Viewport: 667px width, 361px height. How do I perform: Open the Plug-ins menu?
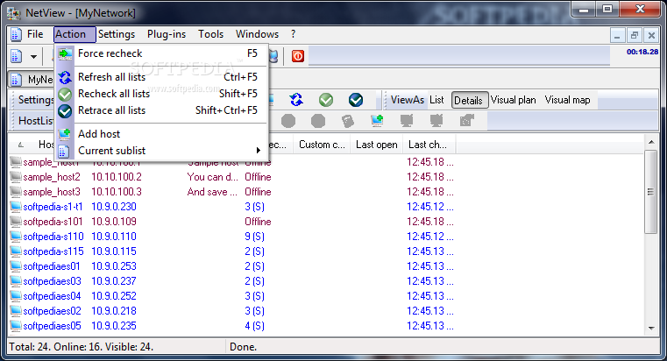click(x=167, y=34)
